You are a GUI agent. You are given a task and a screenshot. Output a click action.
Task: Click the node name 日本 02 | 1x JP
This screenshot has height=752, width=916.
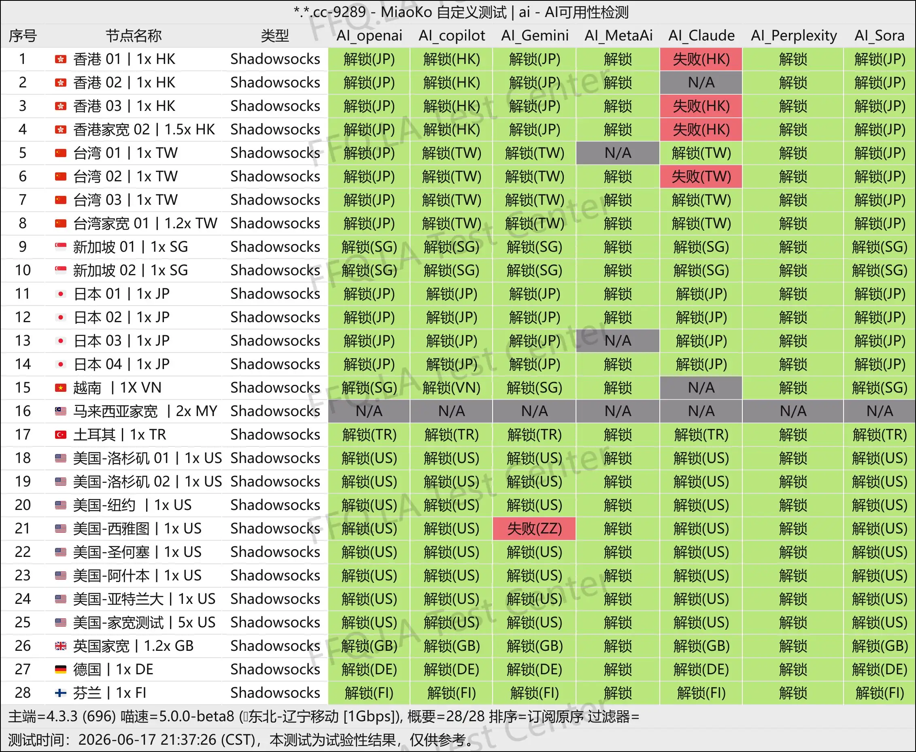tap(122, 318)
